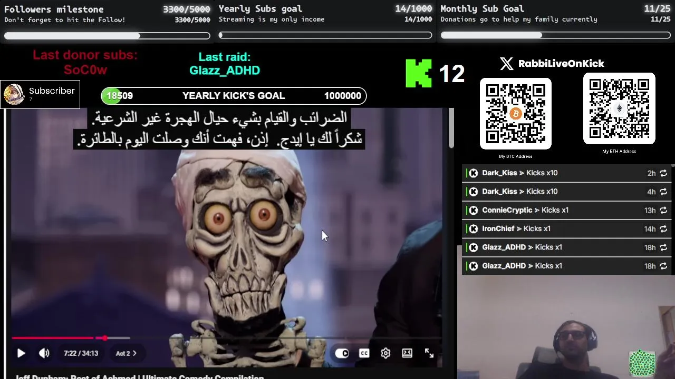This screenshot has width=675, height=379.
Task: Open video settings gear icon
Action: click(x=385, y=353)
